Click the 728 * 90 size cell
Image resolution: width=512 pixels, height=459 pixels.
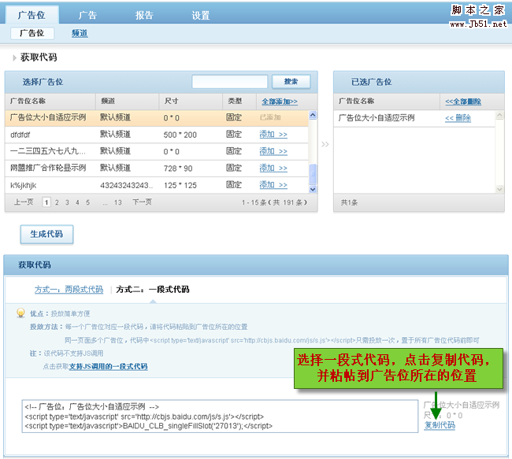click(x=178, y=168)
